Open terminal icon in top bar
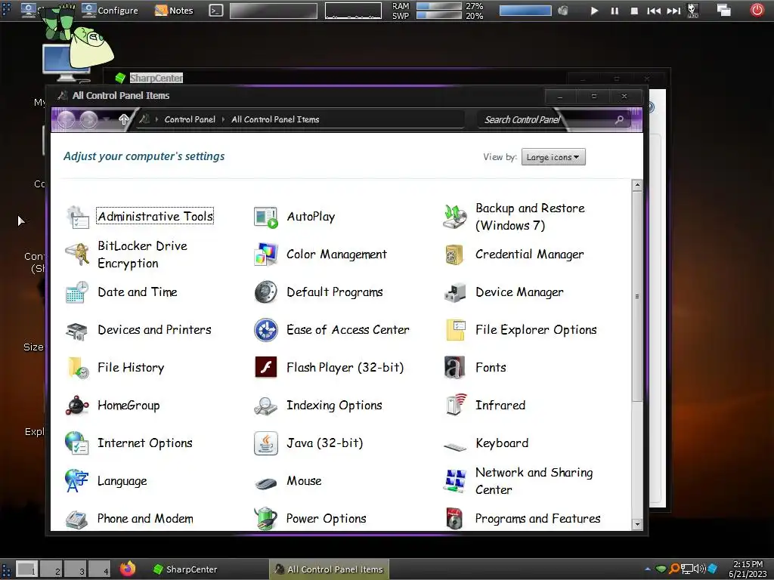 [215, 11]
